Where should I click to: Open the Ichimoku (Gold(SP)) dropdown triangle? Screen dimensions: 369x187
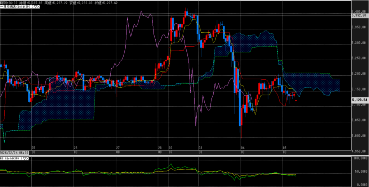click(x=35, y=6)
